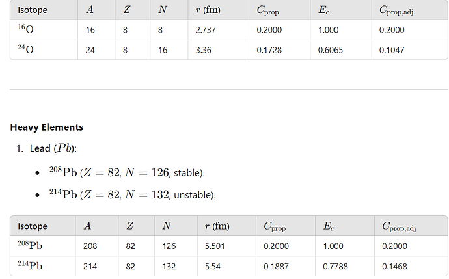This screenshot has width=449, height=279.
Task: Click the 0.1887 Cprop value
Action: (276, 267)
